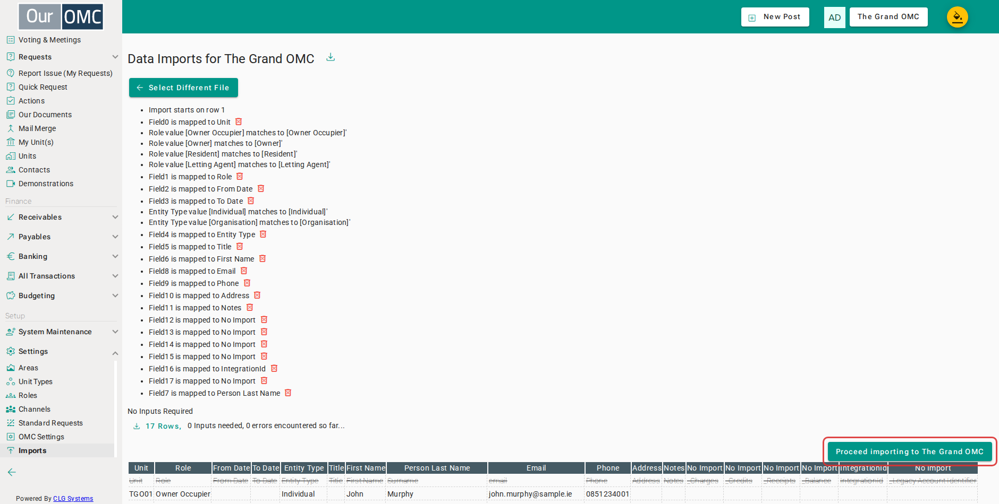Open Standard Requests in sidebar
This screenshot has width=999, height=504.
click(50, 423)
